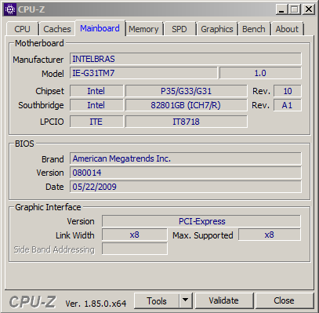Click the Tools button

[157, 301]
